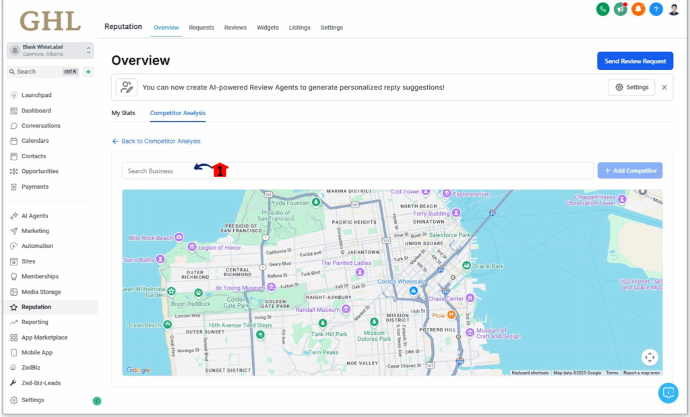The image size is (690, 417).
Task: Open the Reputation Settings tab
Action: pyautogui.click(x=332, y=27)
